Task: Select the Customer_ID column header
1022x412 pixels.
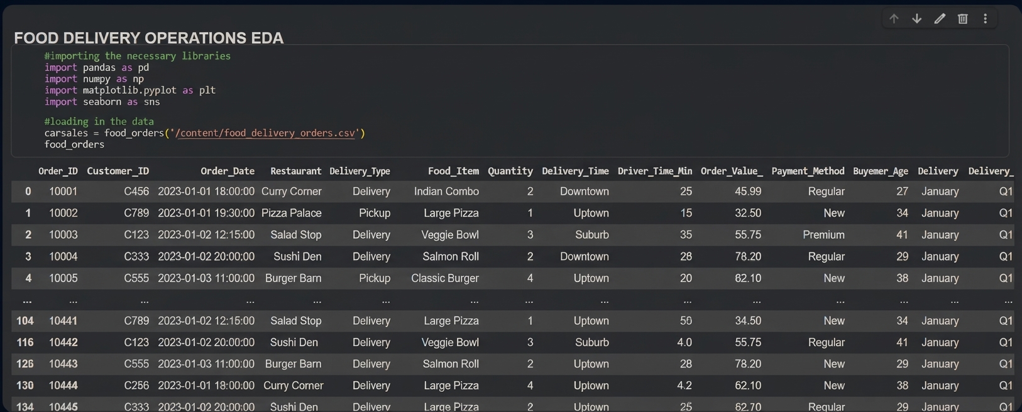Action: coord(118,171)
